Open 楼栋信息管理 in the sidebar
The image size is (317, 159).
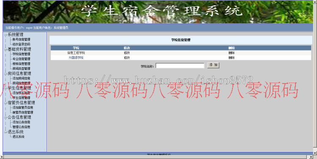[x=21, y=64]
